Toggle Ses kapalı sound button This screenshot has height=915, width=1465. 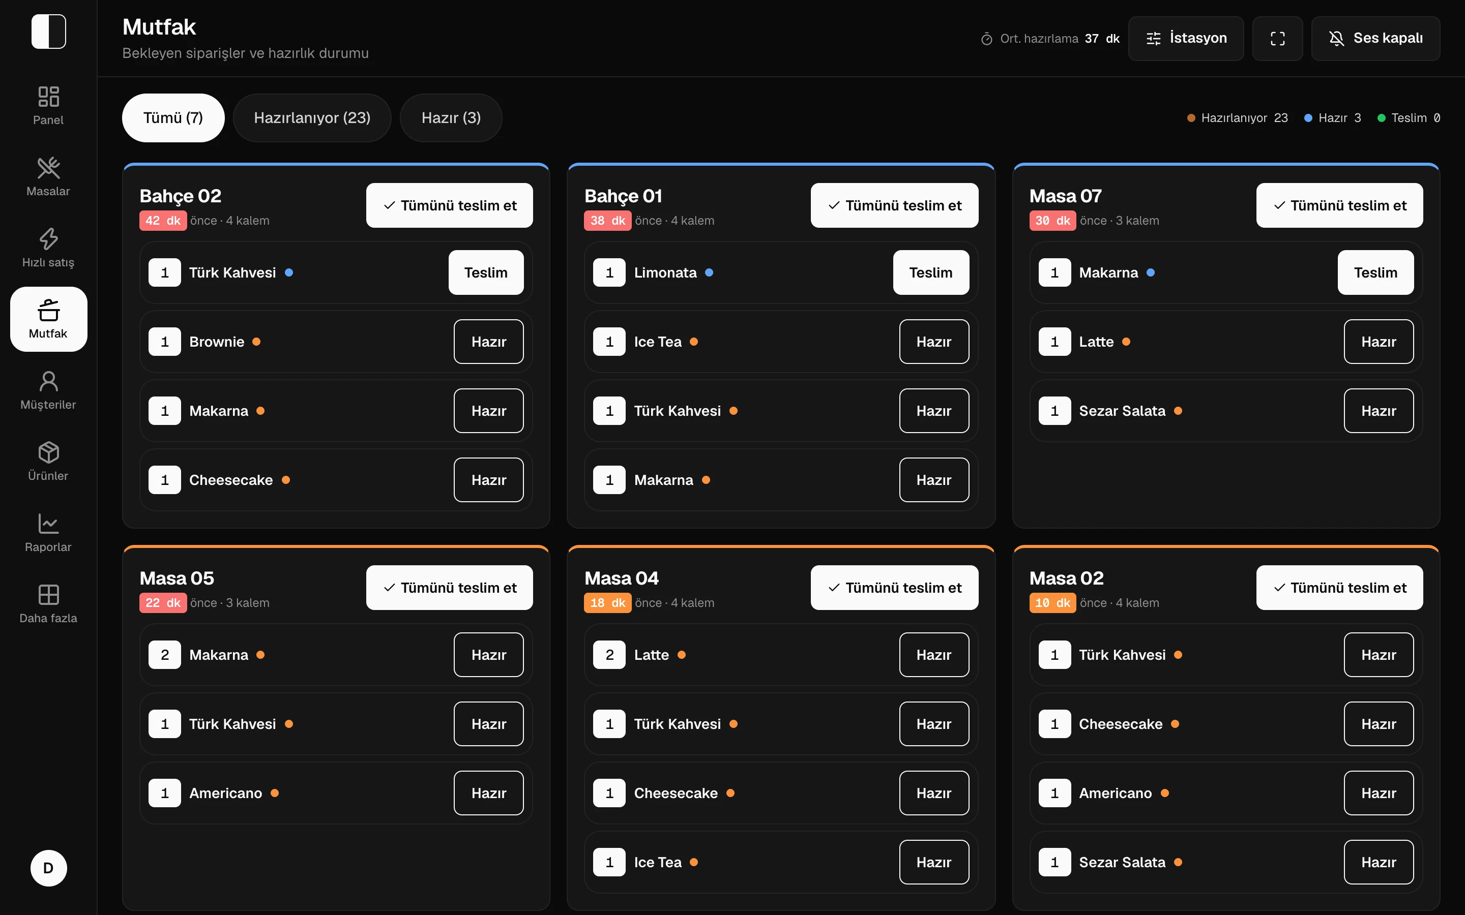pyautogui.click(x=1375, y=39)
